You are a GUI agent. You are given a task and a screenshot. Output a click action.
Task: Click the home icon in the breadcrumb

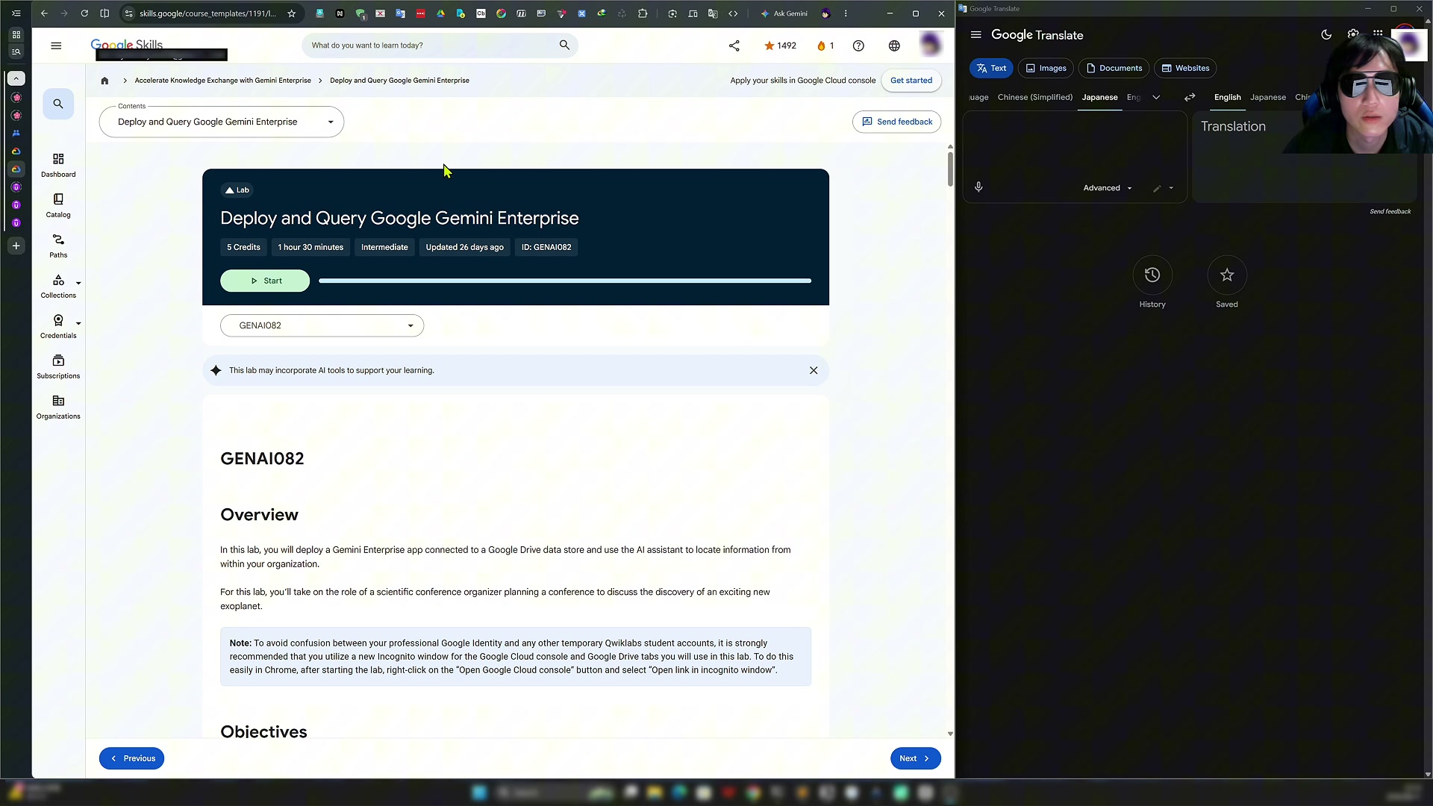pyautogui.click(x=104, y=81)
